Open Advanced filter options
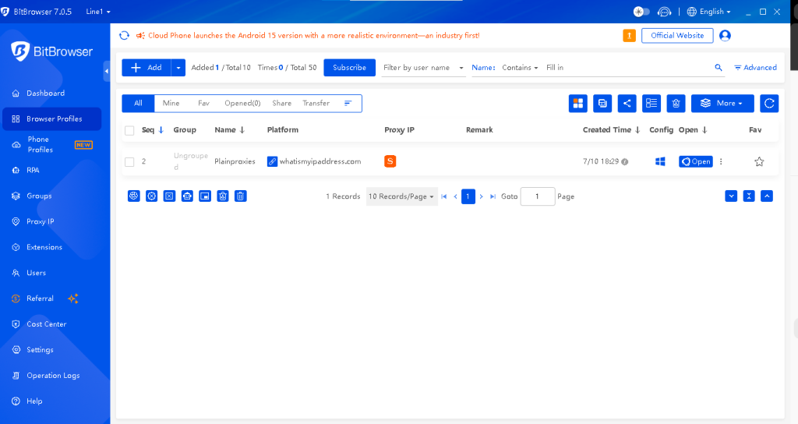The width and height of the screenshot is (798, 424). [x=755, y=68]
